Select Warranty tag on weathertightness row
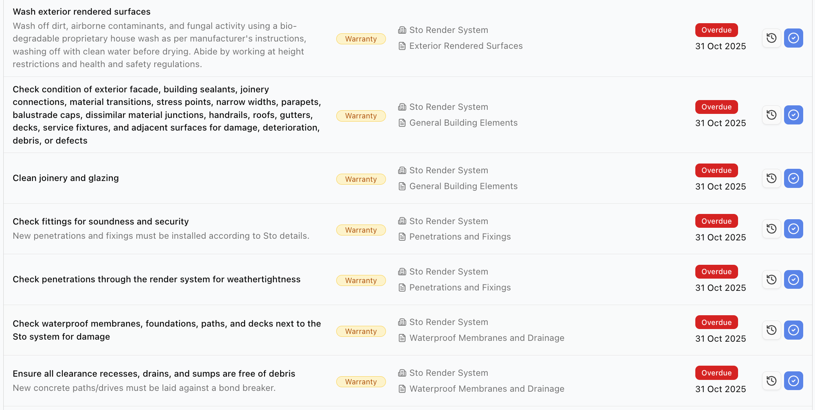This screenshot has width=815, height=410. pyautogui.click(x=361, y=281)
